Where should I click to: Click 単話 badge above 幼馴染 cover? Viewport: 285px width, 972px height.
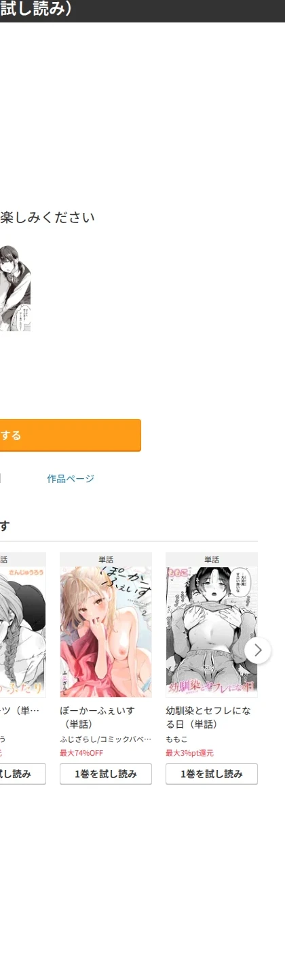tap(212, 560)
